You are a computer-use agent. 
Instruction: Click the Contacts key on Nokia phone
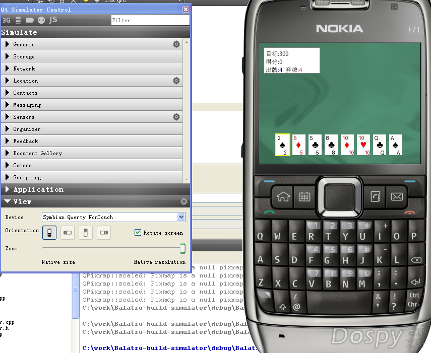tap(376, 197)
